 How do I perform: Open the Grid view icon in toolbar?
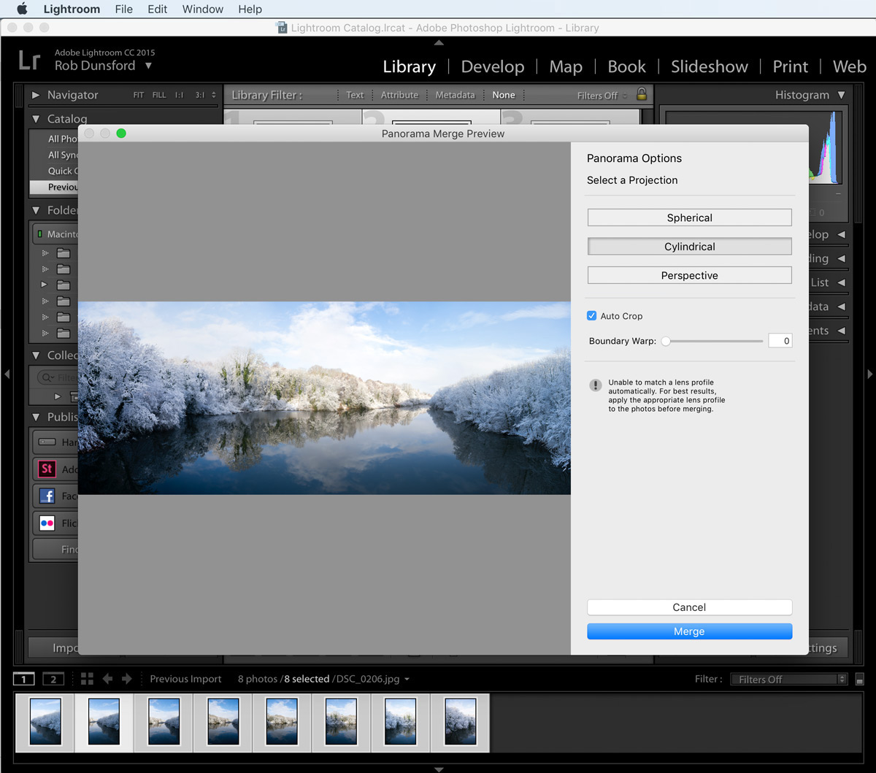coord(87,679)
